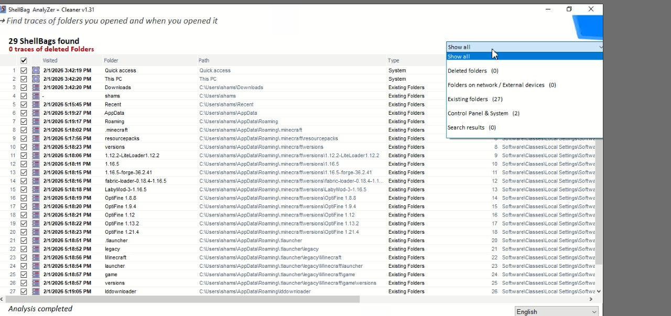Uncheck the AppData row checkbox
Image resolution: width=671 pixels, height=316 pixels.
(x=24, y=113)
